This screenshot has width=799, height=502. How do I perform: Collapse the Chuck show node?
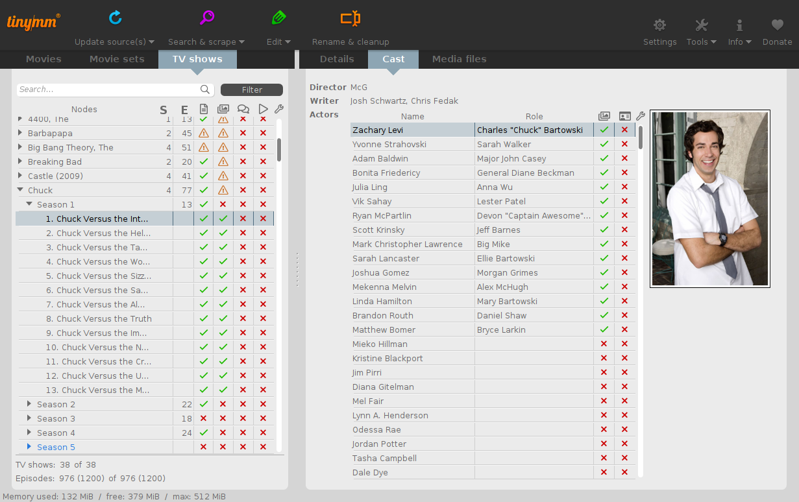[x=20, y=190]
